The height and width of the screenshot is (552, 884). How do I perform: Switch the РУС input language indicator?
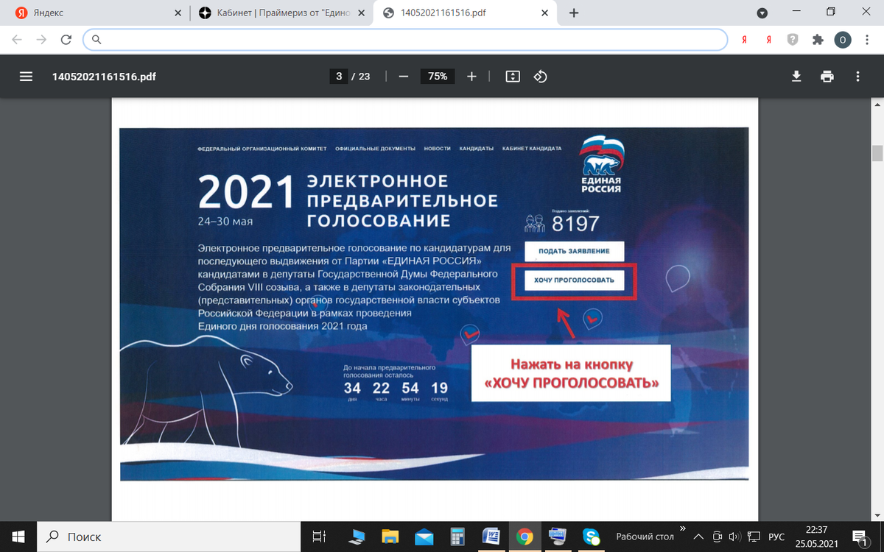coord(776,537)
